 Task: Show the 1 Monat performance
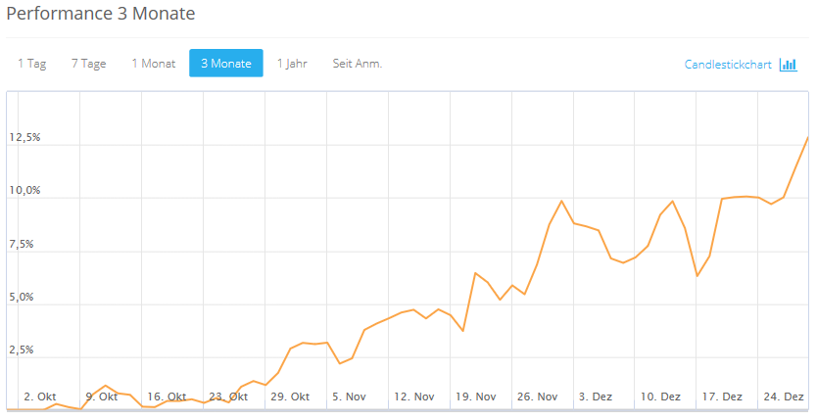click(154, 64)
